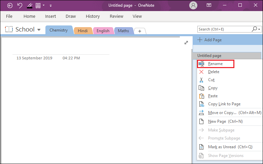Choose Rename from context menu
Viewport: 263px width, 164px height.
[x=216, y=64]
